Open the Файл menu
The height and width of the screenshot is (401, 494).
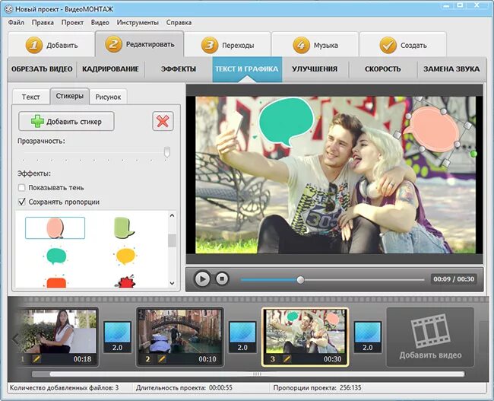click(x=16, y=23)
